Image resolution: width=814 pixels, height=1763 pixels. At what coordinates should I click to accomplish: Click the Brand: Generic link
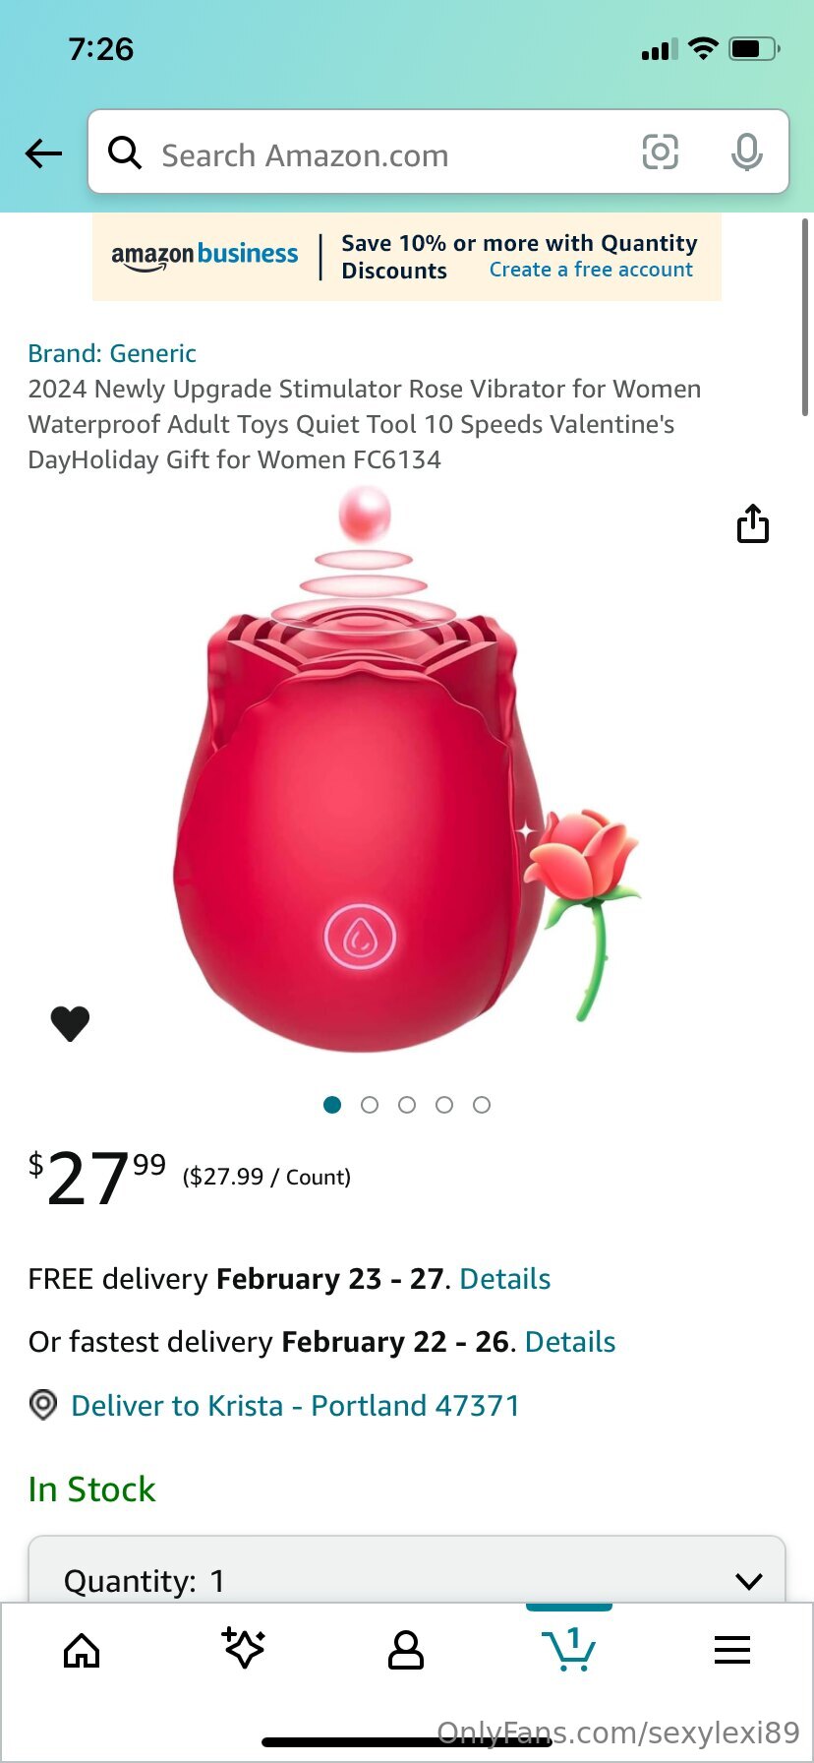click(x=112, y=353)
